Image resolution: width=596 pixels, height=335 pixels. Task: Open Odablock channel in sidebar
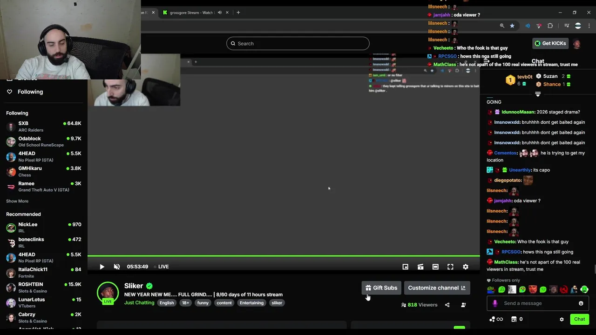tap(44, 141)
